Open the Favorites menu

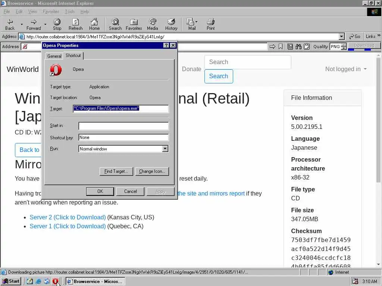pyautogui.click(x=51, y=12)
